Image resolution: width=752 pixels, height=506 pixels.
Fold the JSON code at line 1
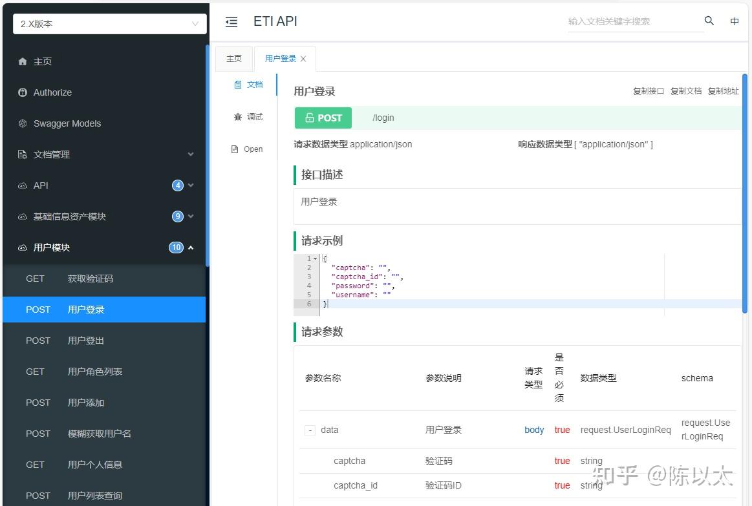(x=315, y=258)
